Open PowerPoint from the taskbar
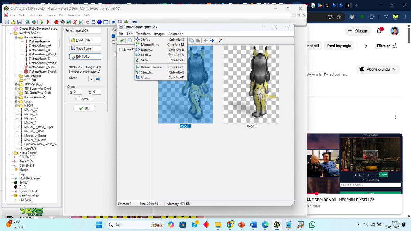Screen dimensions: 411x231 [241, 225]
